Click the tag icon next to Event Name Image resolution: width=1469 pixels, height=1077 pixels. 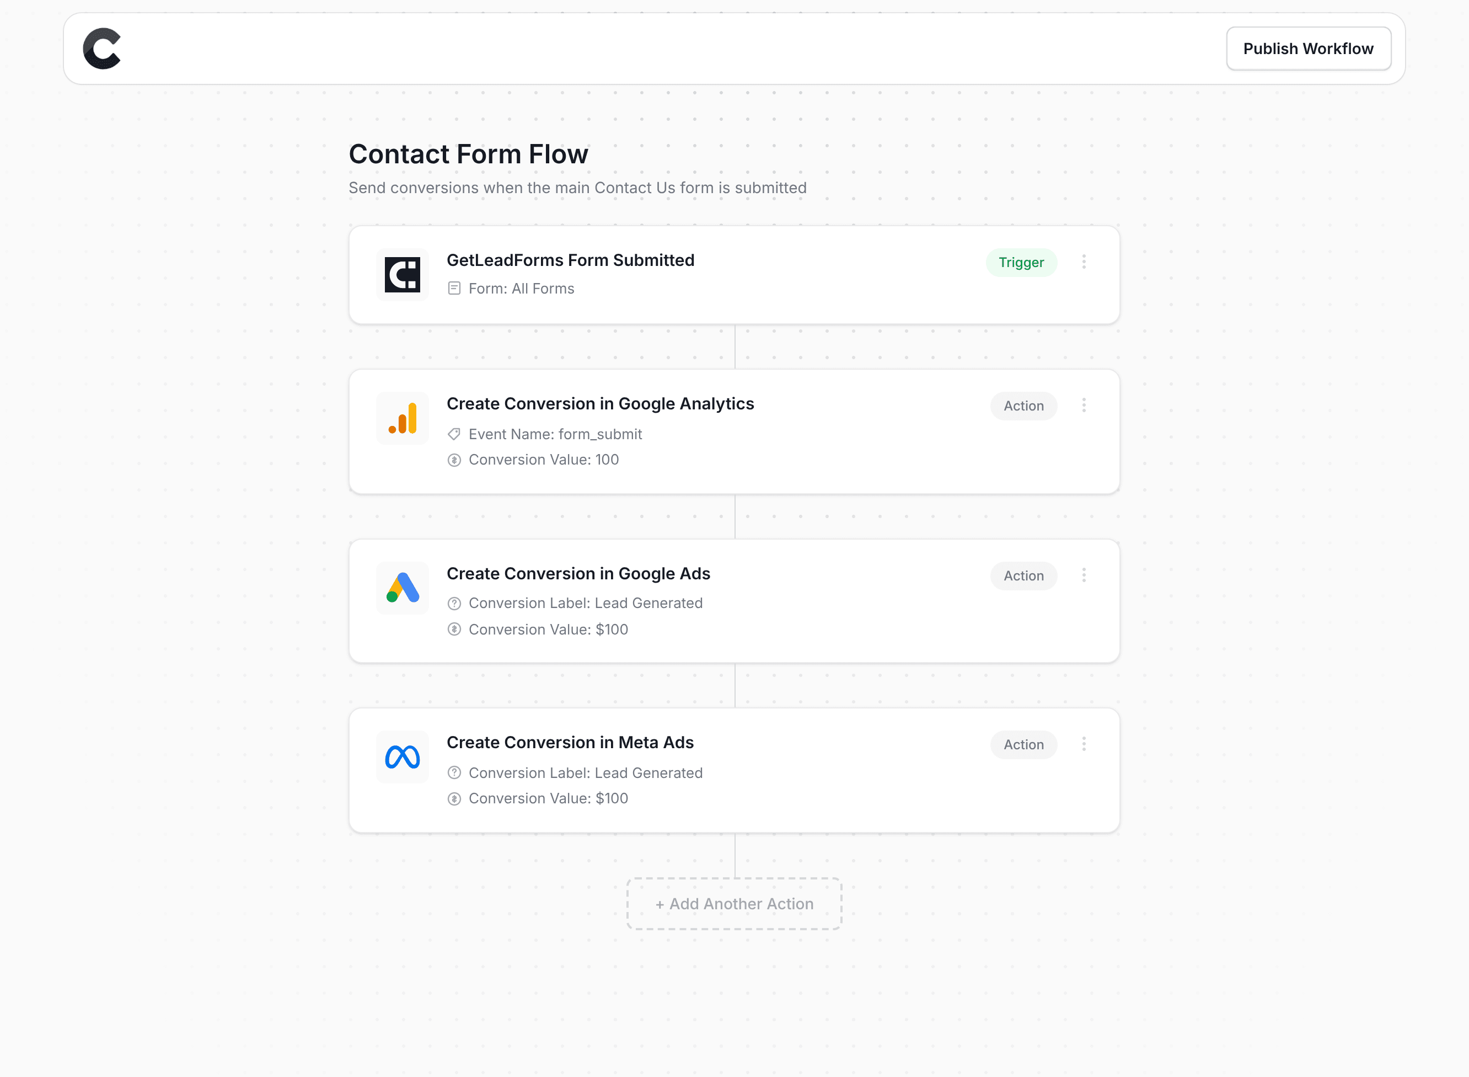click(x=455, y=434)
